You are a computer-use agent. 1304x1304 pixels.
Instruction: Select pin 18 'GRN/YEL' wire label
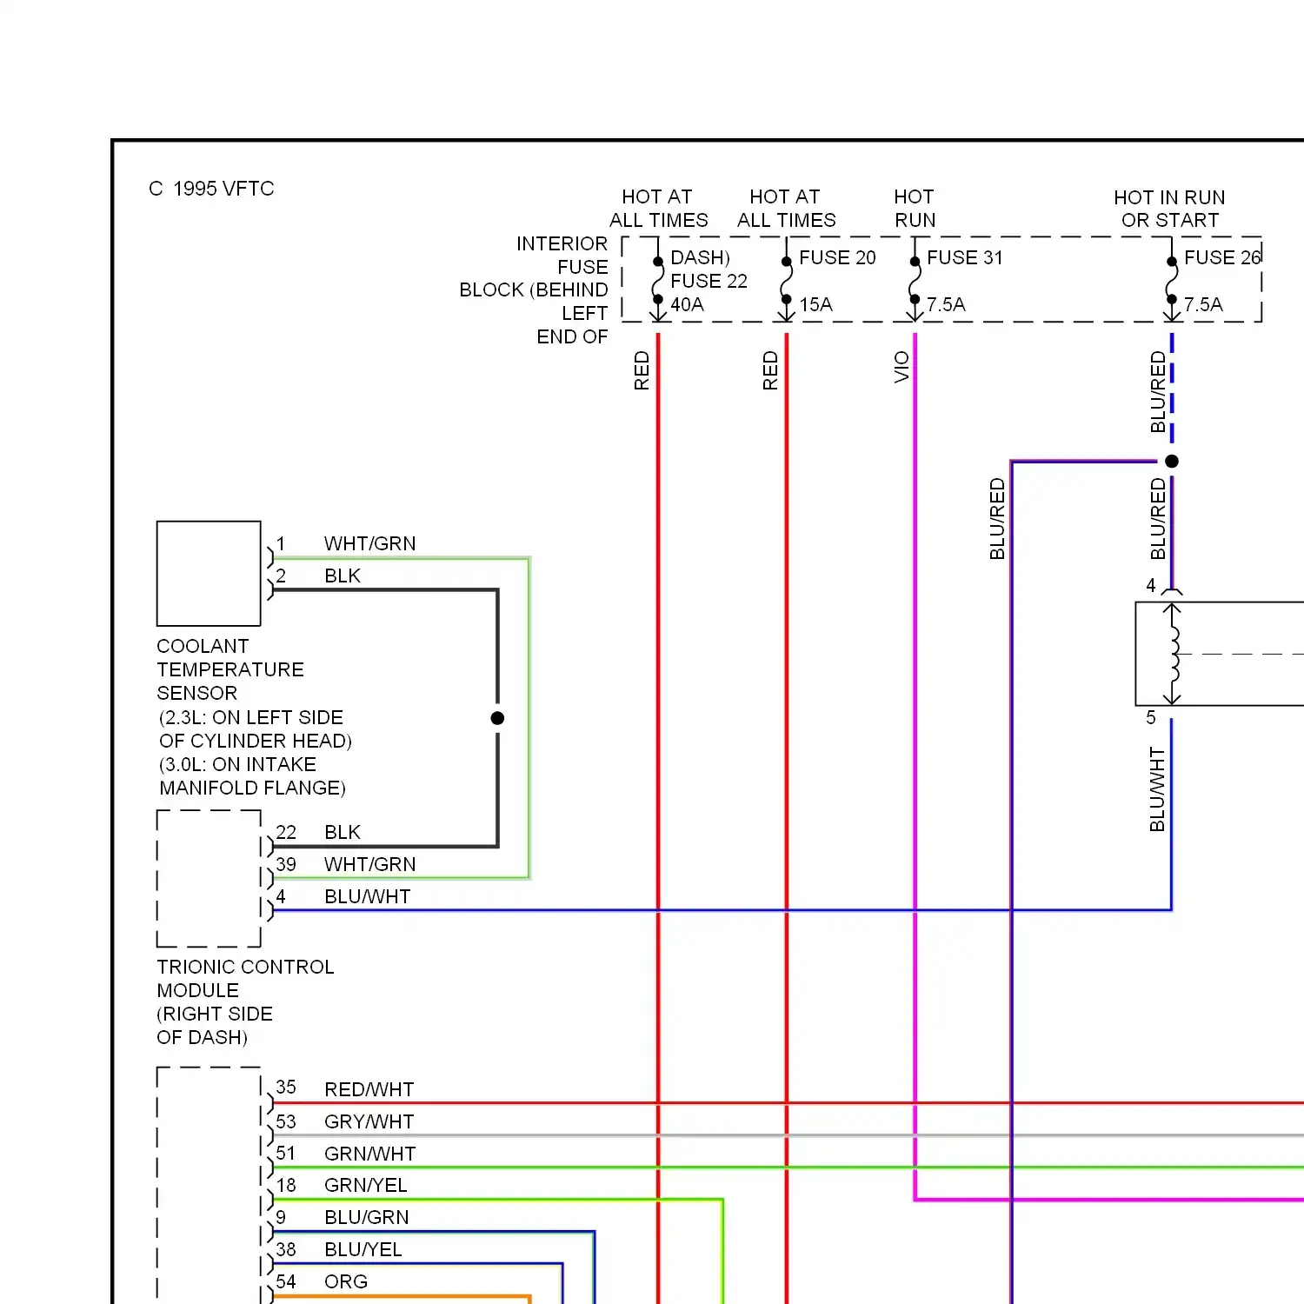(x=365, y=1185)
